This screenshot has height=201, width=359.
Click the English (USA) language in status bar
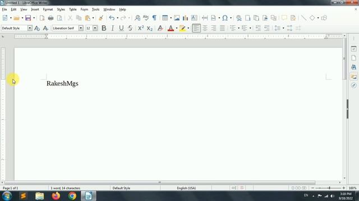tap(186, 188)
